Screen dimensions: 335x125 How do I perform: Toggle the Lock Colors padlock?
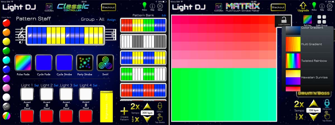click(x=284, y=21)
